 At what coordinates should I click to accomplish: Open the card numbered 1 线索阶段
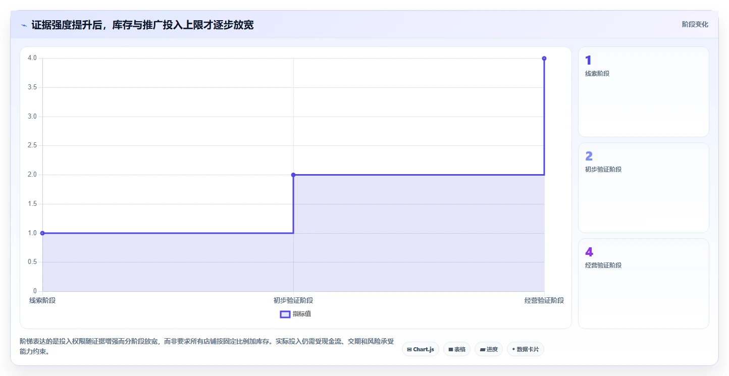click(x=644, y=92)
